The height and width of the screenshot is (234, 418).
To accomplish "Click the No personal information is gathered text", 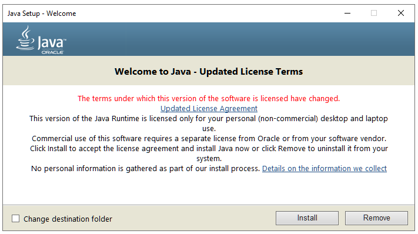I will pos(145,168).
